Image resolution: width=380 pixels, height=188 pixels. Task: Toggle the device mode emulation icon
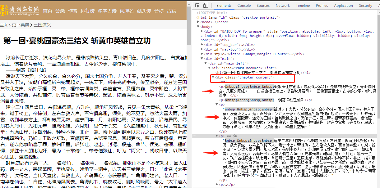[x=205, y=5]
